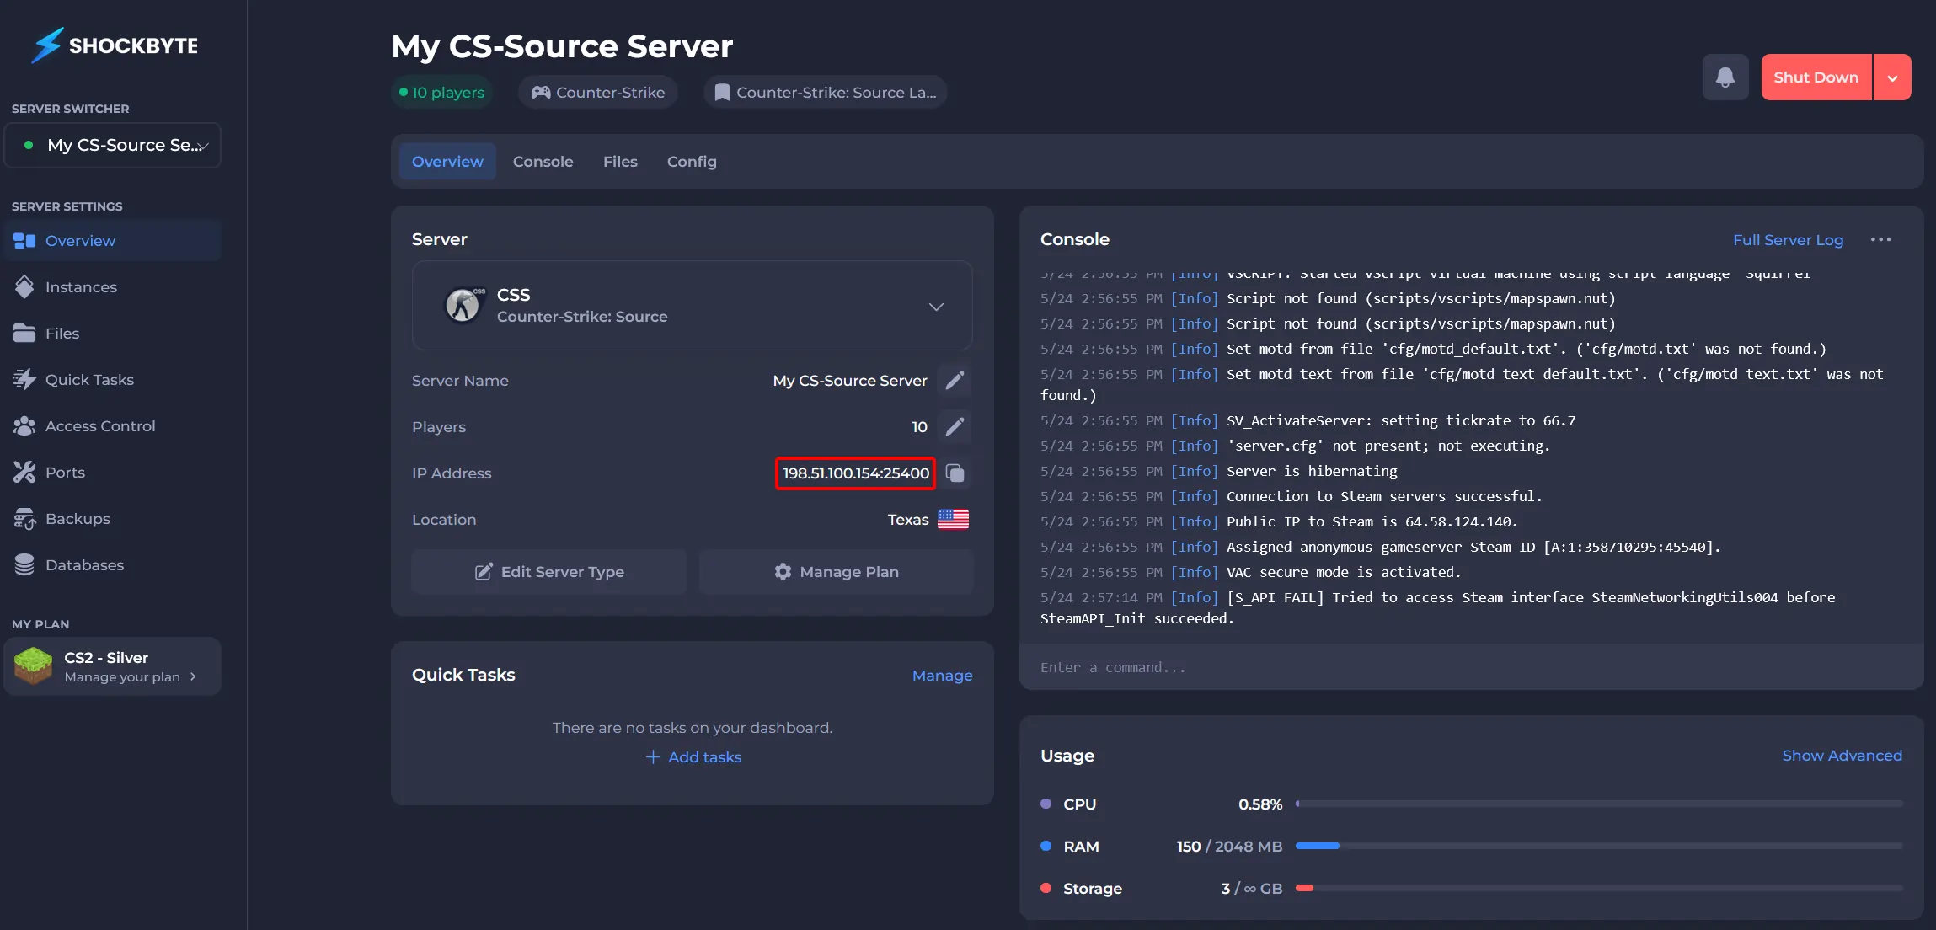Click the Counter-Strike: Source bookmark tag
This screenshot has height=930, width=1936.
pyautogui.click(x=826, y=93)
